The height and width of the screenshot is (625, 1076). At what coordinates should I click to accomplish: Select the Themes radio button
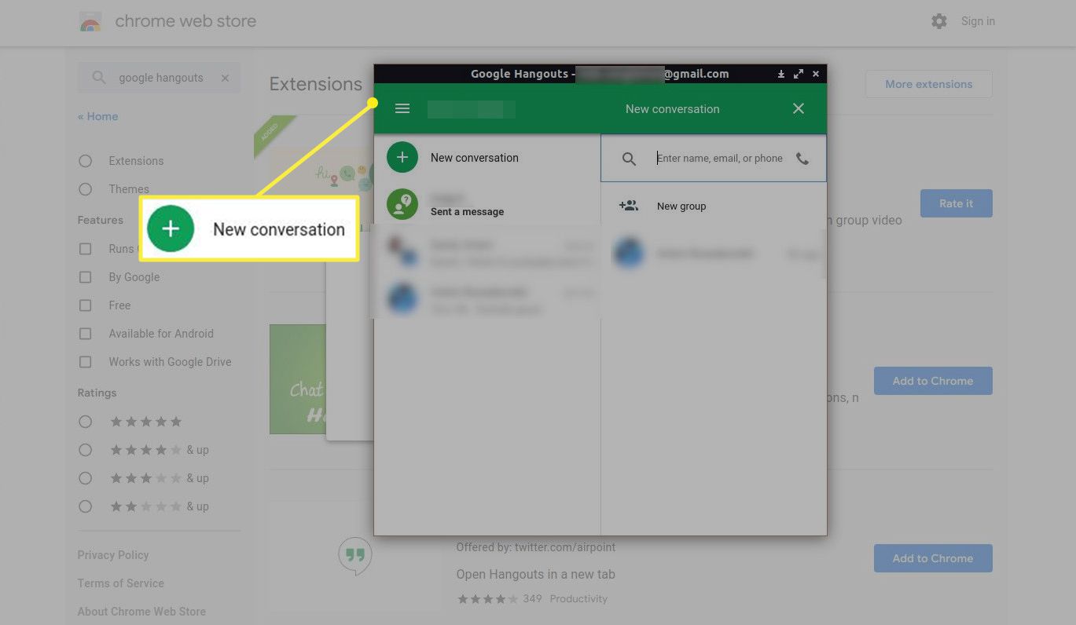[85, 189]
